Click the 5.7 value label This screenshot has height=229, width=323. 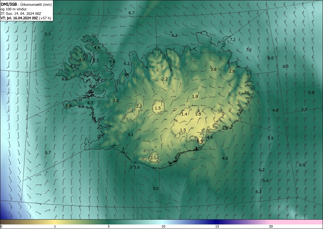[x=304, y=110]
